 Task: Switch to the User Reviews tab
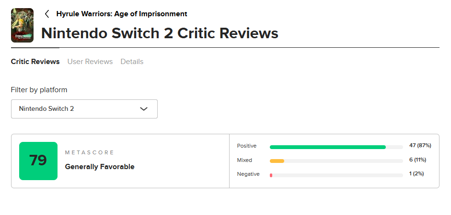point(90,62)
